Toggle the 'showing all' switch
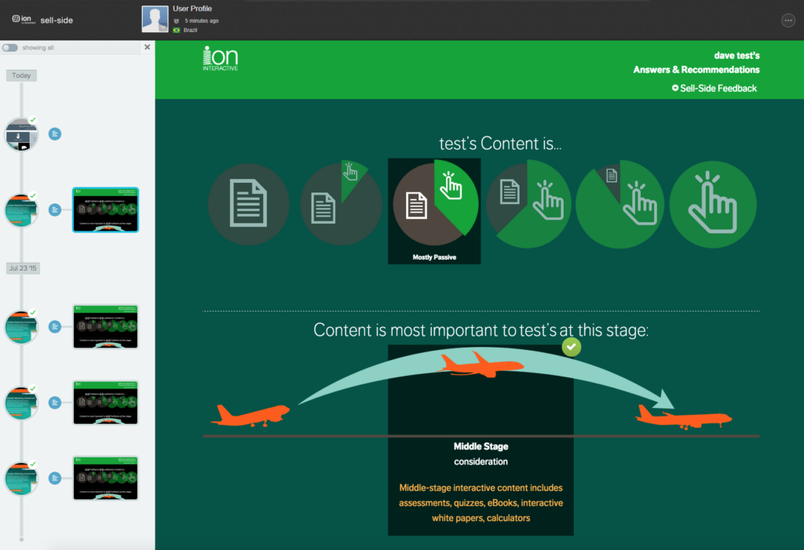This screenshot has height=550, width=804. (x=10, y=48)
